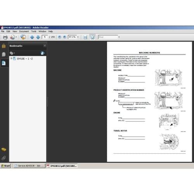Click the EM18E12.pdf taskbar button

pos(62,166)
